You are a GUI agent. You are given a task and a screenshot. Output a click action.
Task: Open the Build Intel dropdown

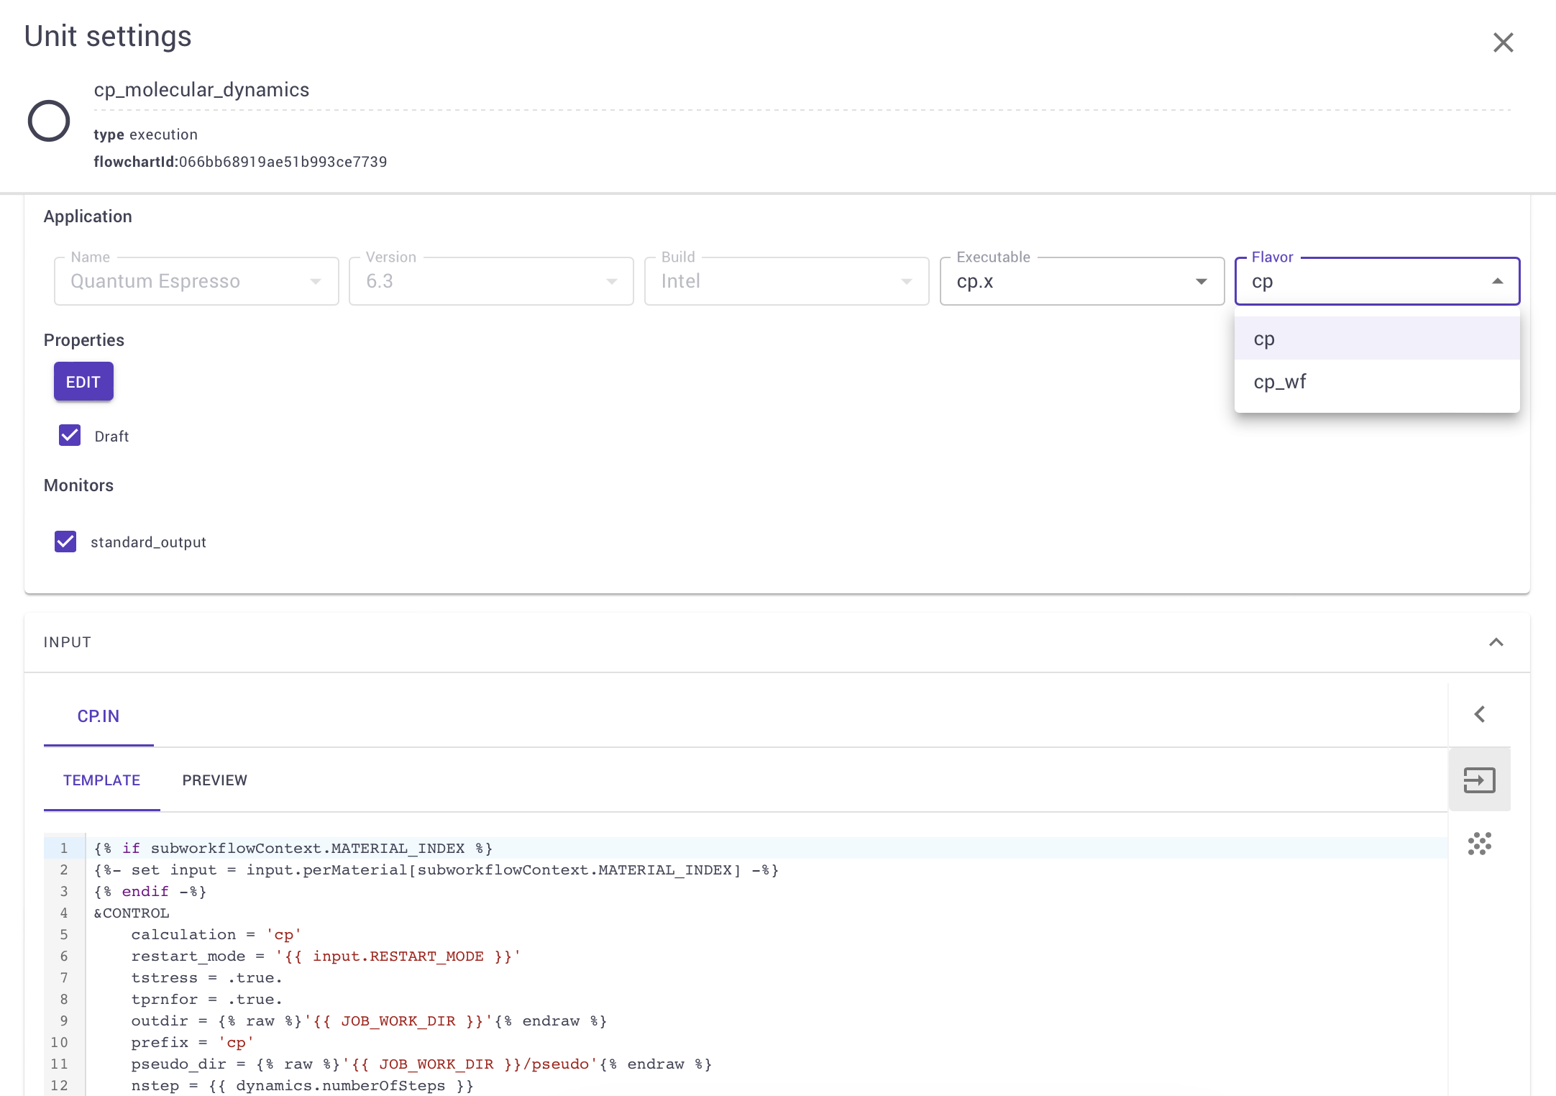click(x=787, y=281)
